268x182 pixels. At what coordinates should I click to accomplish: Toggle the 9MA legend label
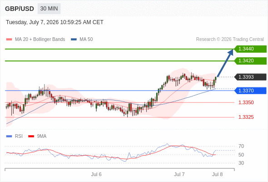point(42,136)
